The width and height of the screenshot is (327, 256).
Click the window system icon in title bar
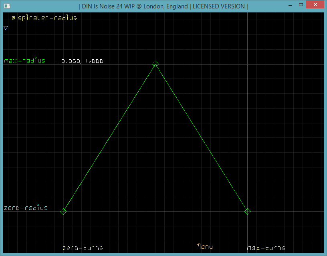coord(7,6)
